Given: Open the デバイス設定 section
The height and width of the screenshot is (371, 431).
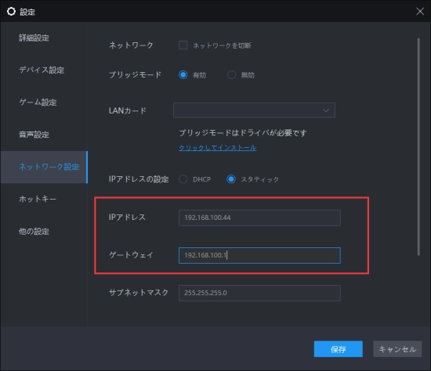Looking at the screenshot, I should 42,70.
